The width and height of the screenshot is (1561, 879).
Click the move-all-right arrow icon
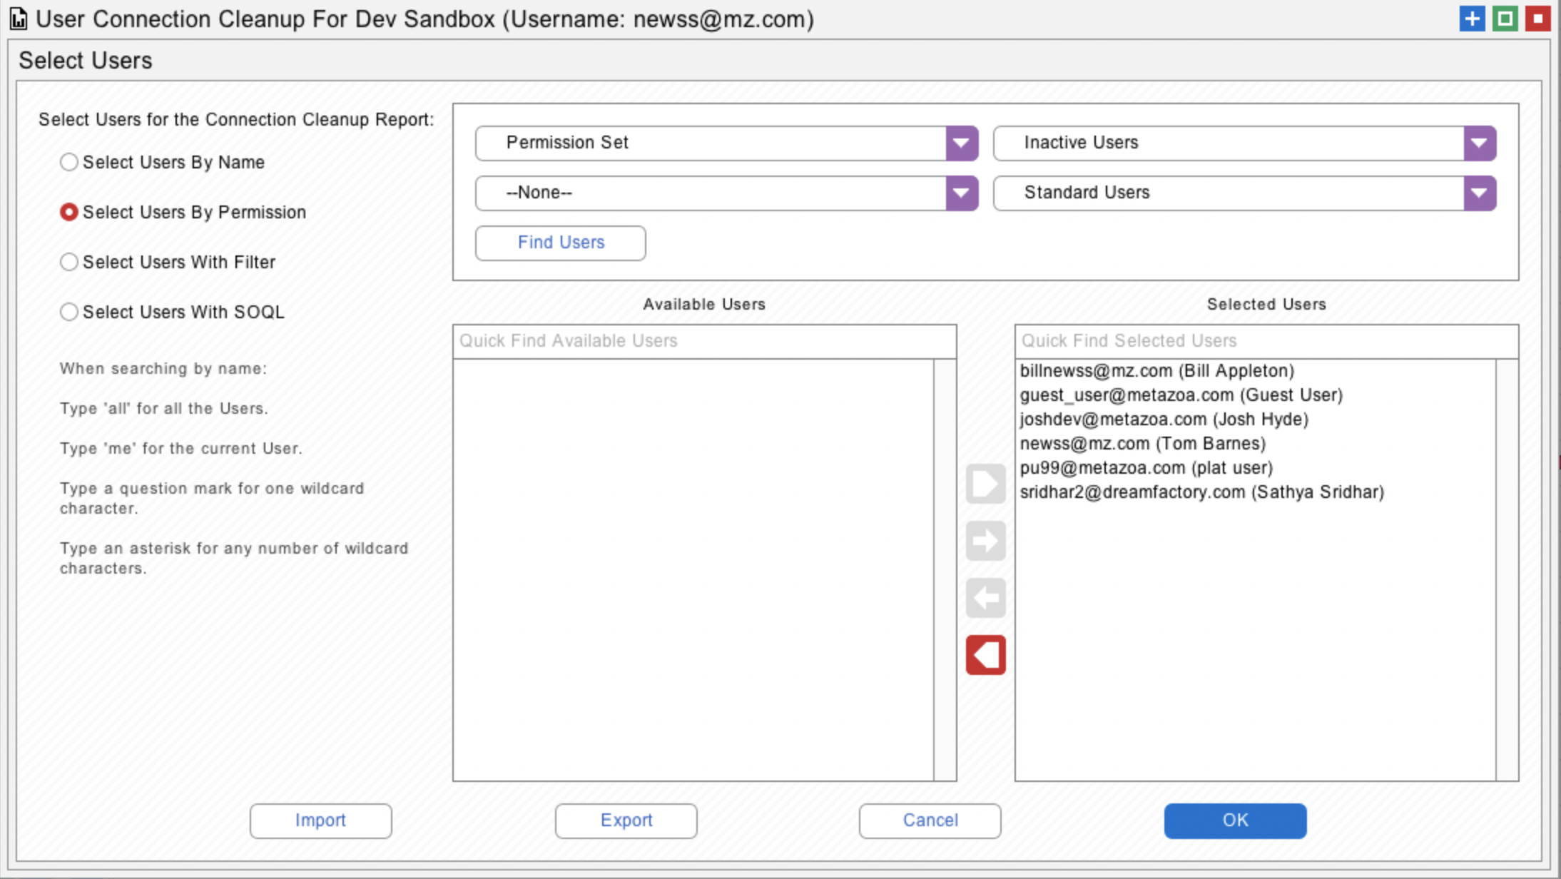pos(986,484)
